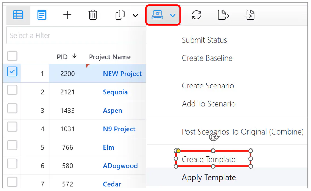The image size is (311, 191).
Task: Click the snapshot camera stamp icon
Action: (x=157, y=15)
